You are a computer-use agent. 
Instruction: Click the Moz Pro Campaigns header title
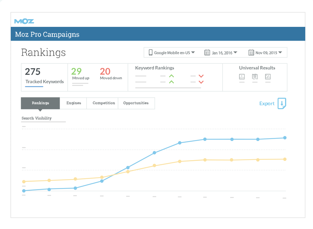47,34
